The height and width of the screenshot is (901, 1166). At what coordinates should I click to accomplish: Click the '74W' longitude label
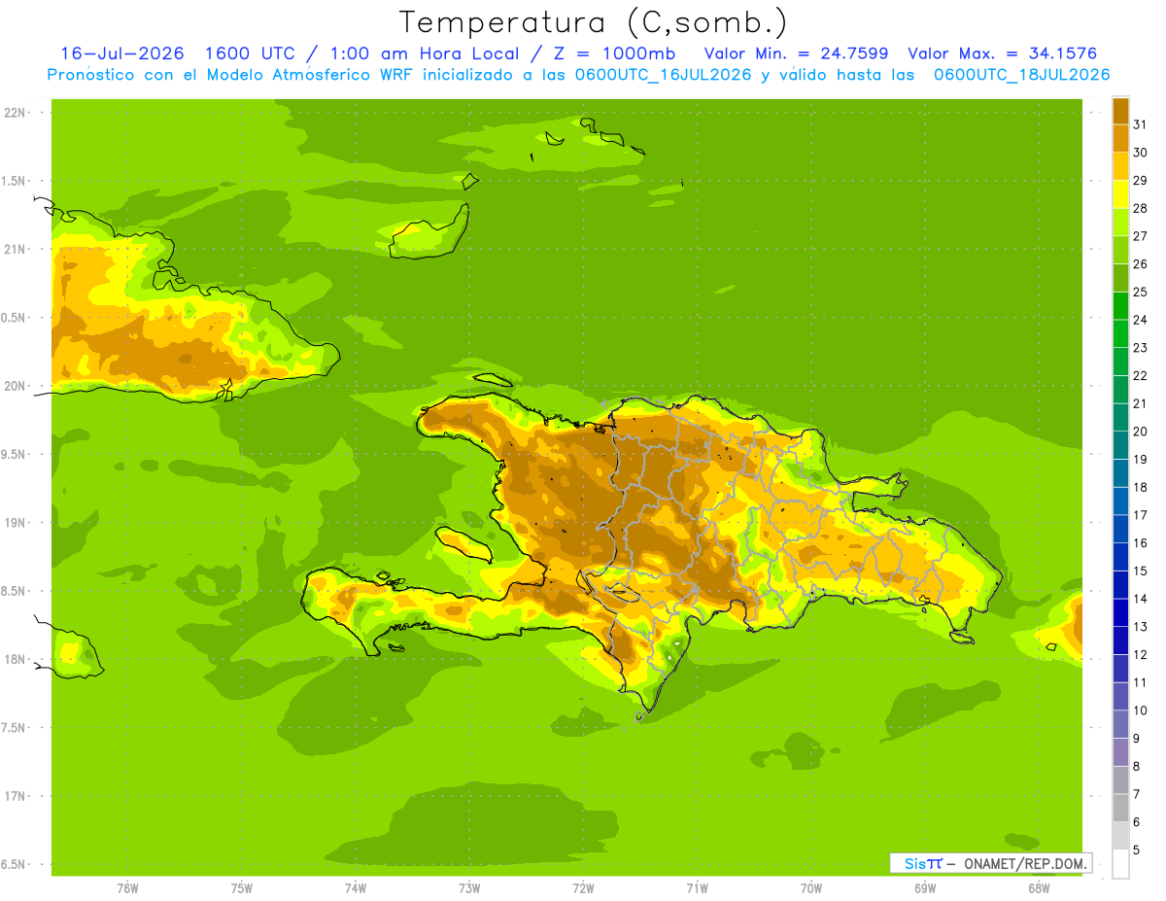click(x=355, y=887)
